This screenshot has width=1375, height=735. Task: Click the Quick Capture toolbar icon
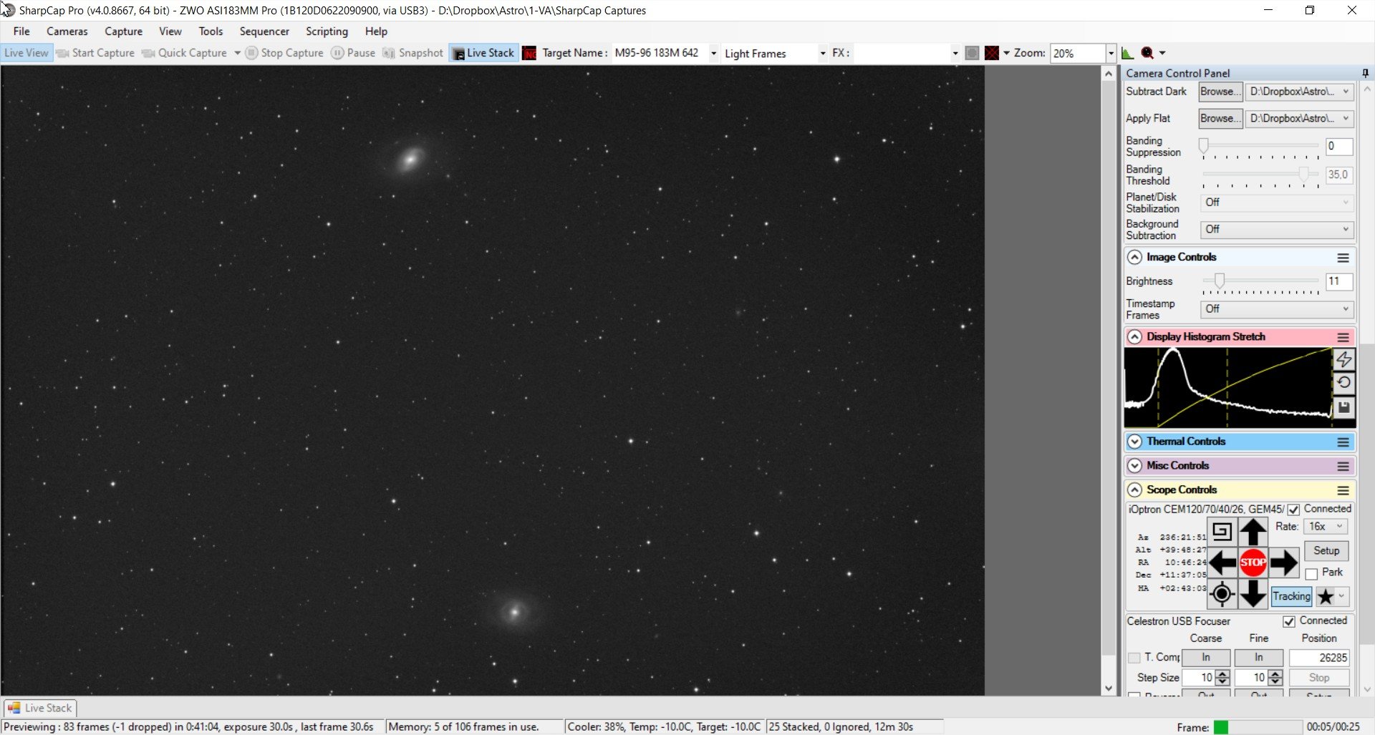(149, 53)
